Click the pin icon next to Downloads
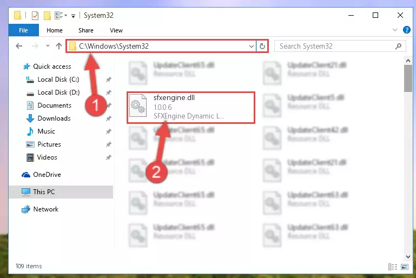This screenshot has width=416, height=278. (109, 118)
